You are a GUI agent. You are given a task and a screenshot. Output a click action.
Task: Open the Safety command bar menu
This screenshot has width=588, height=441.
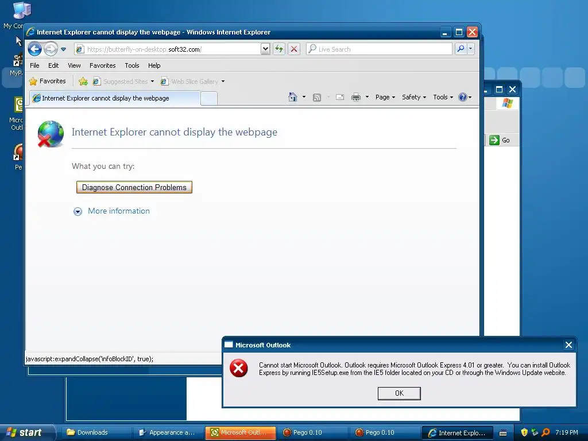pyautogui.click(x=413, y=97)
